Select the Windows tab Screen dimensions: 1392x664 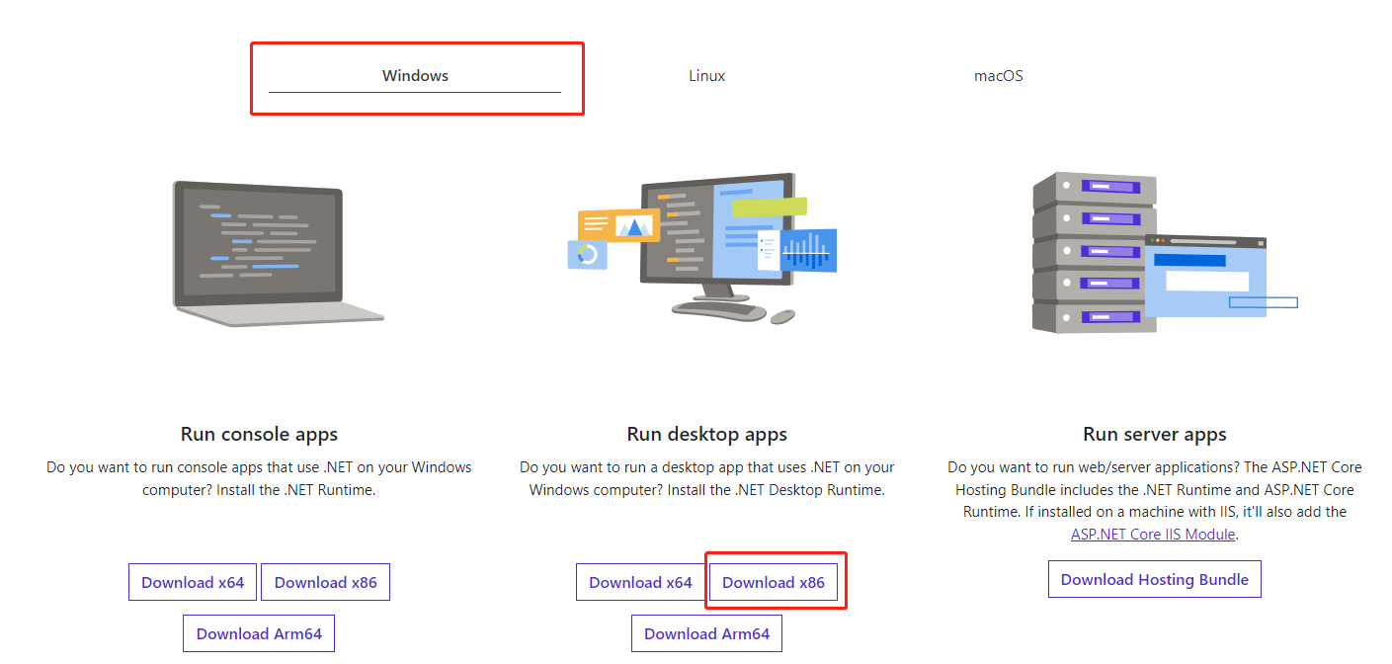415,76
